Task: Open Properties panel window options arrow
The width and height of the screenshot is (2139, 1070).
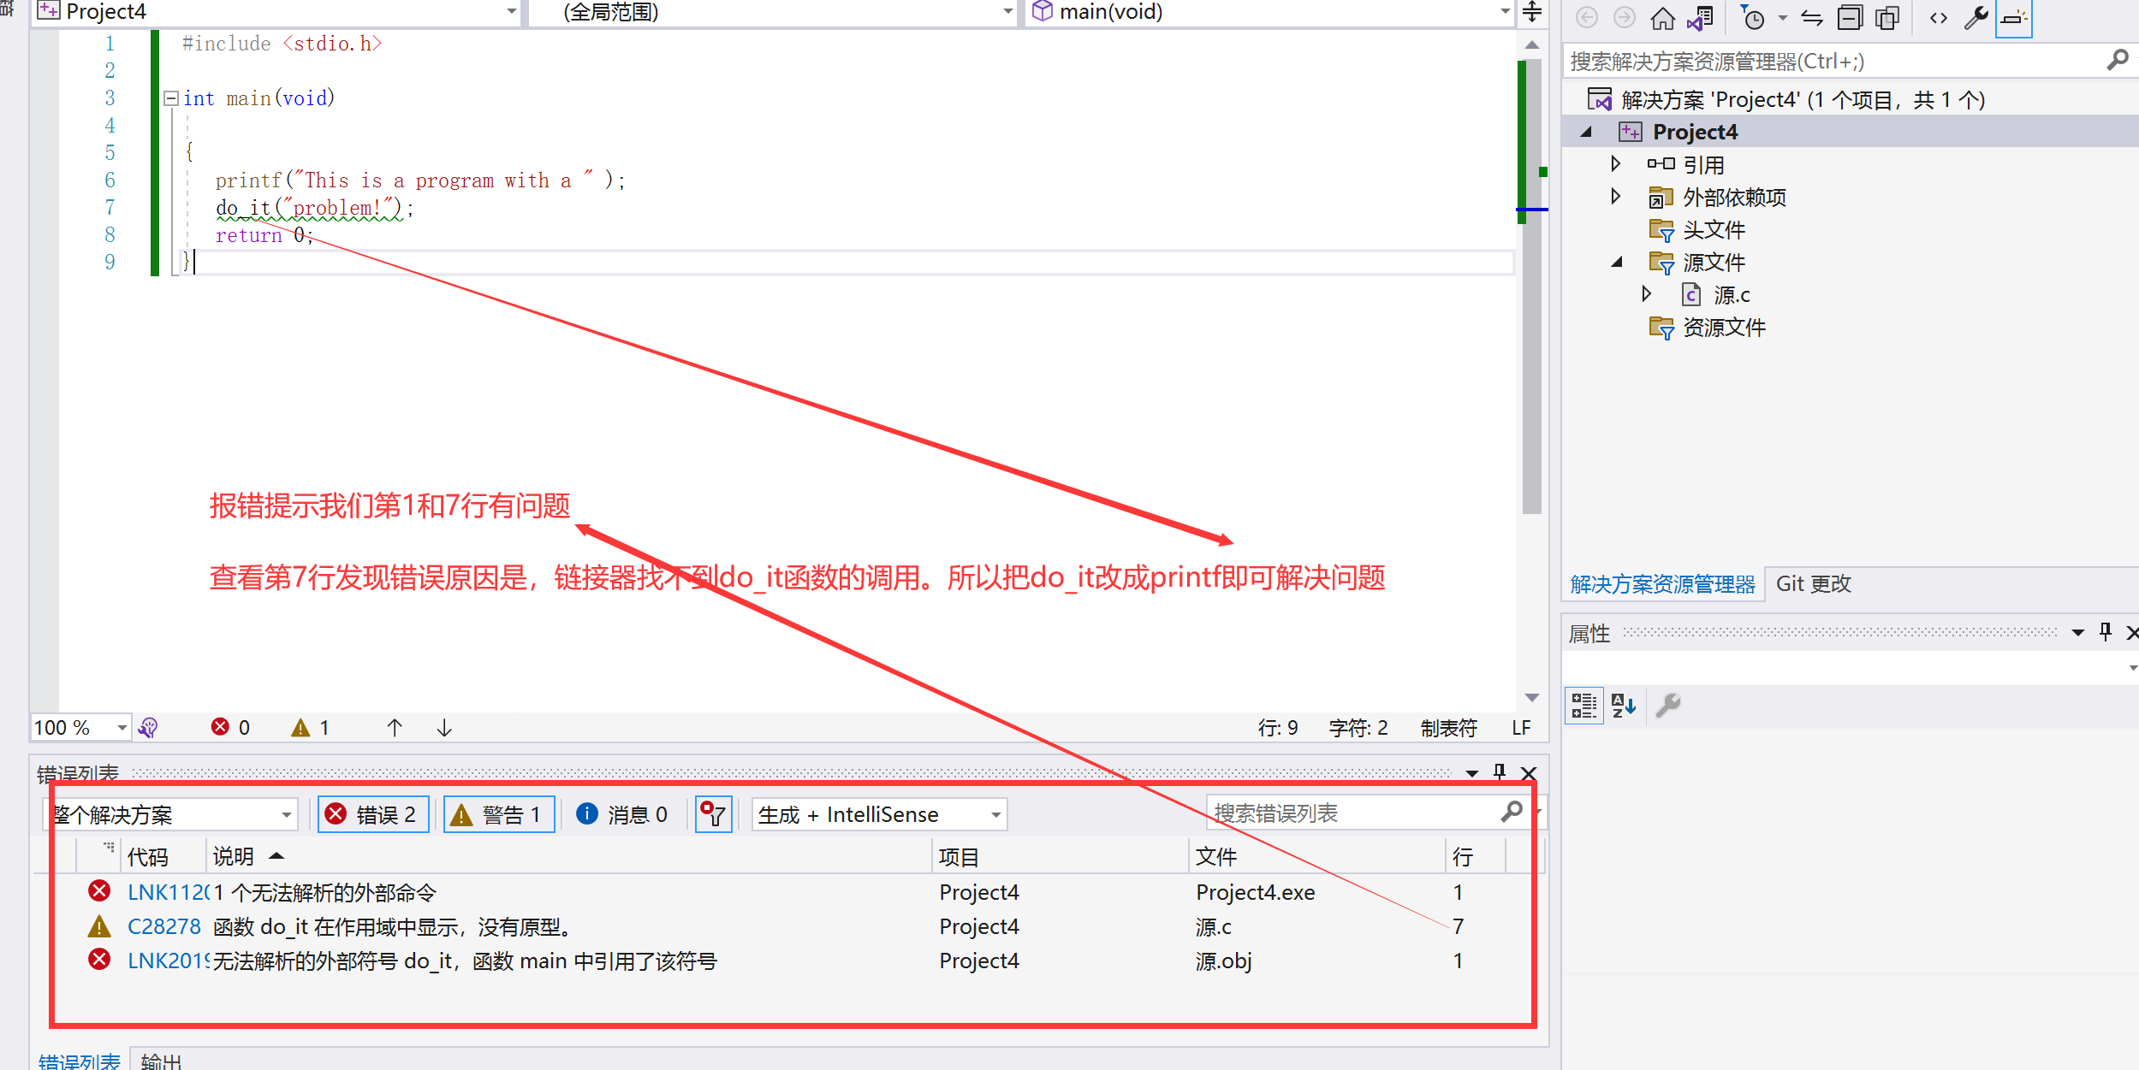Action: click(2078, 633)
